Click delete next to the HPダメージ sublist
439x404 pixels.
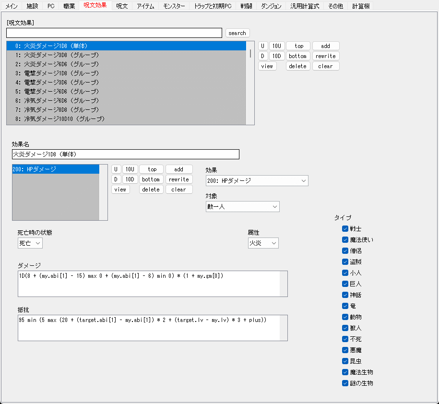(x=151, y=189)
